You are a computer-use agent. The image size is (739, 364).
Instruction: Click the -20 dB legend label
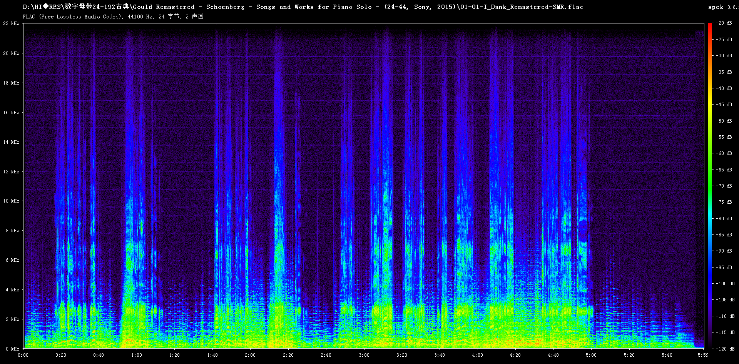pos(724,23)
